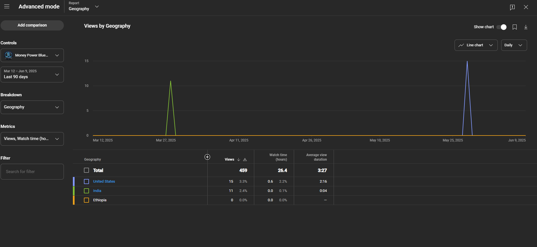Click the India average duration 0:04
Screen dimensions: 537x247
[323, 191]
